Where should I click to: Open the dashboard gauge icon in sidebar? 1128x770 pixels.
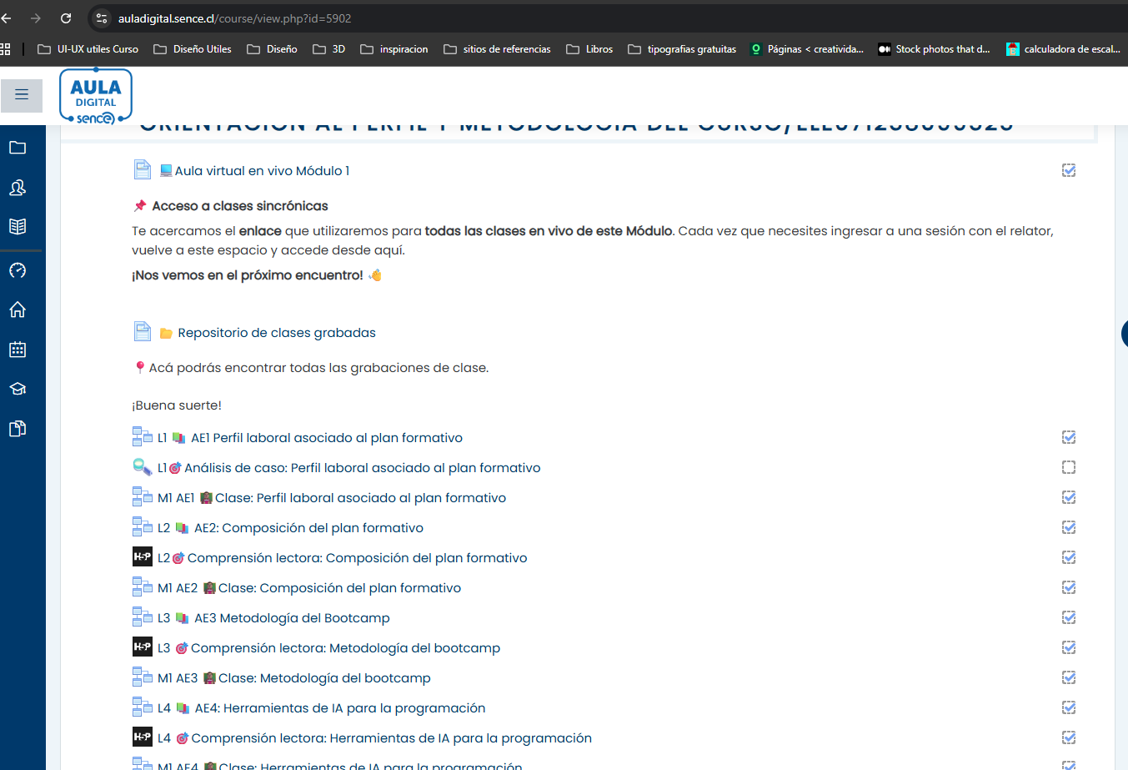click(x=18, y=270)
